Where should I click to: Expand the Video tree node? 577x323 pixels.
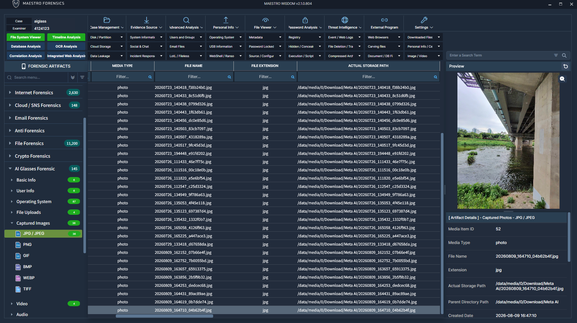point(12,304)
